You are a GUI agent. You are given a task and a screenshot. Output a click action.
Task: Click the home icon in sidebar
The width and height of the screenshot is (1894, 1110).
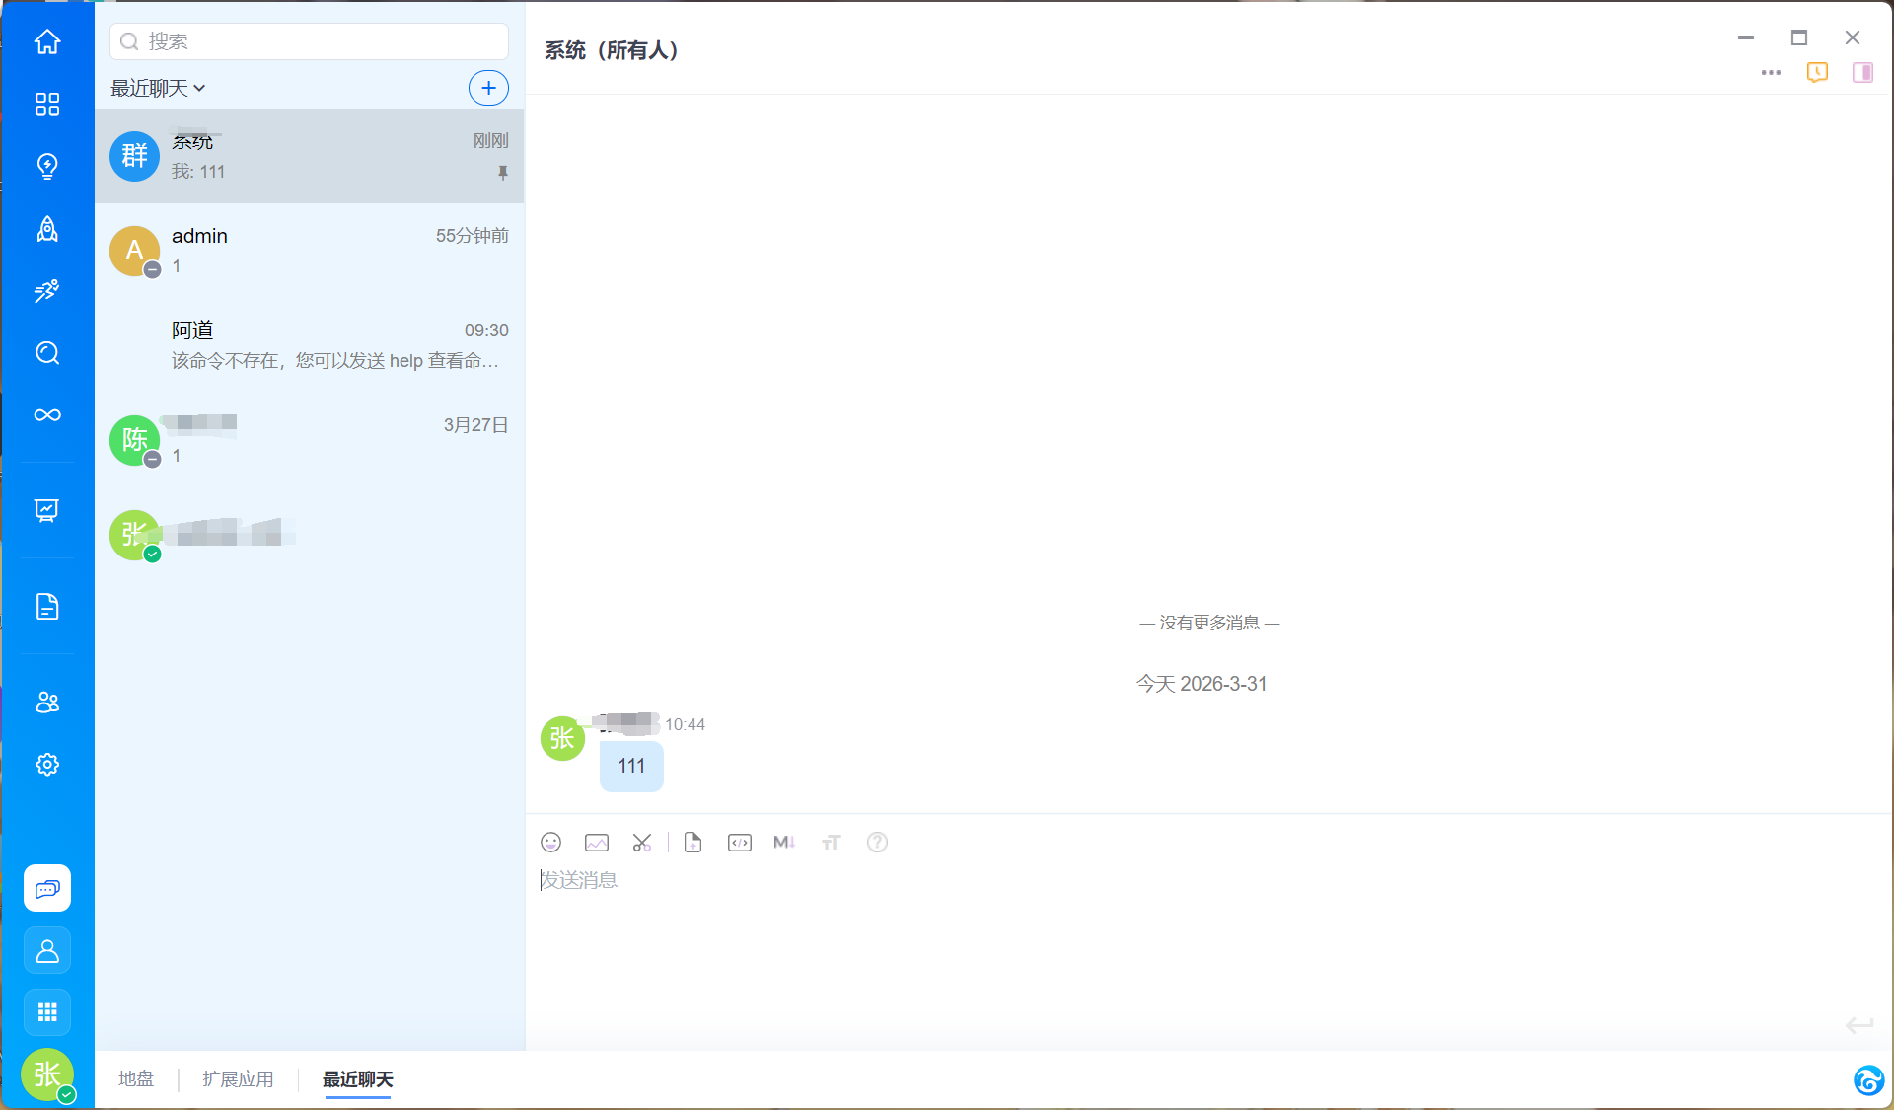tap(47, 41)
